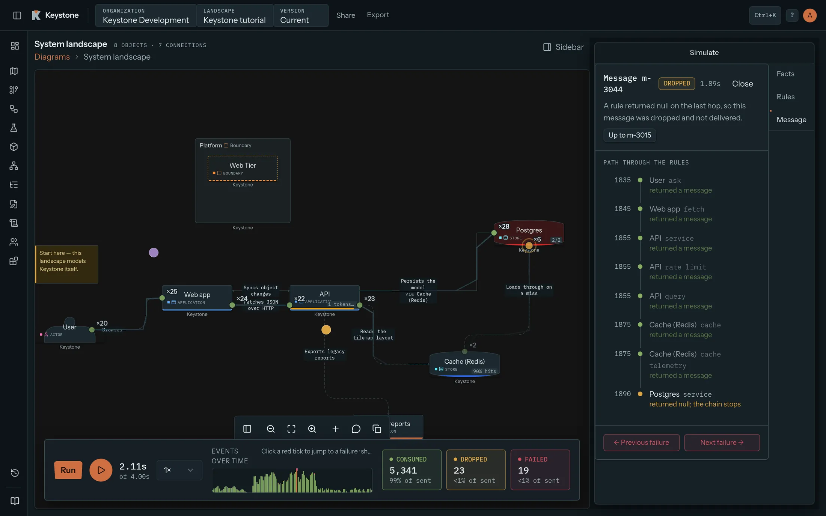Click the Dropped 23 stat card
This screenshot has height=516, width=826.
pos(476,470)
